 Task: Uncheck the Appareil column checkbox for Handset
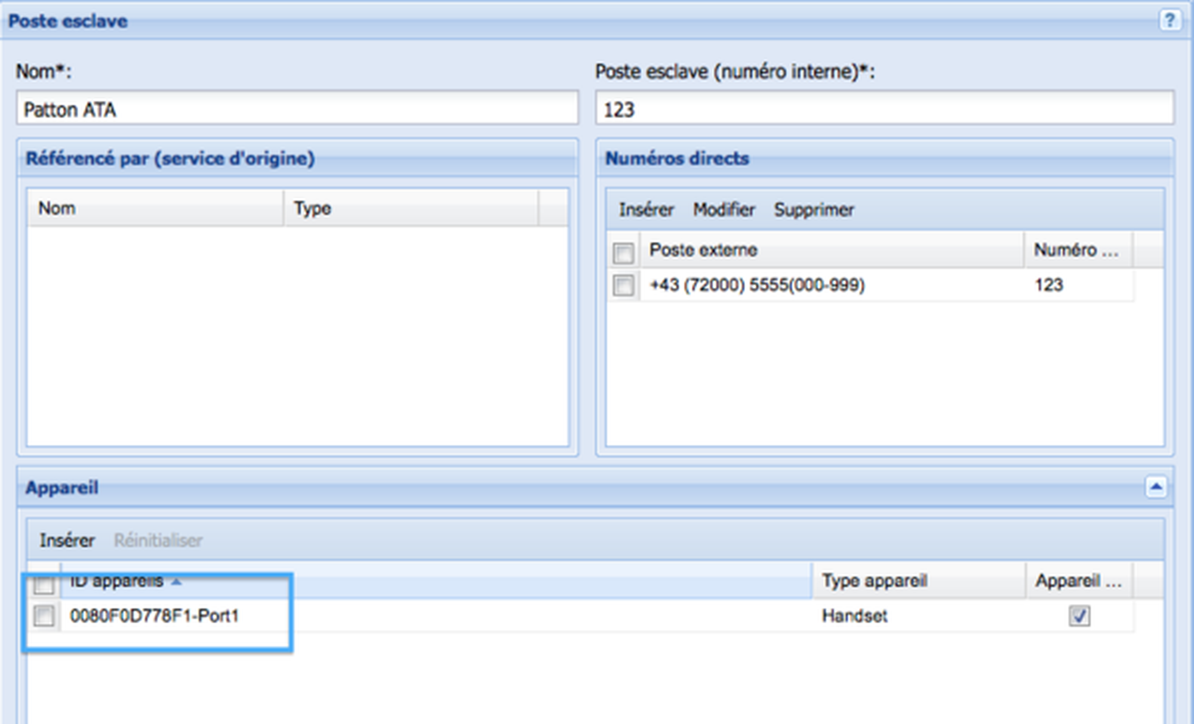[1079, 615]
